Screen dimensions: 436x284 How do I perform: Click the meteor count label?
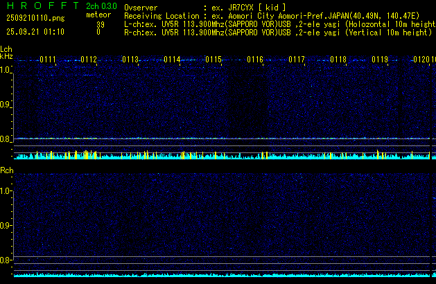pyautogui.click(x=98, y=15)
